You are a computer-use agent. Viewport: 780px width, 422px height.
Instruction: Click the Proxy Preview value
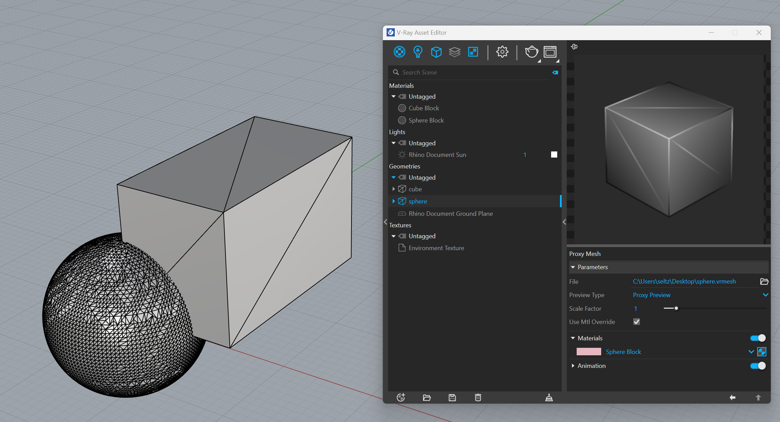pos(652,295)
